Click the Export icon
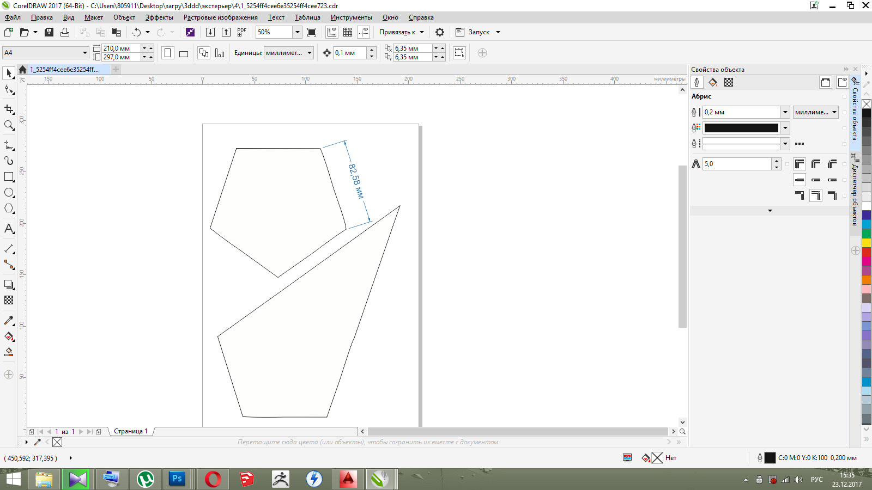 [226, 32]
